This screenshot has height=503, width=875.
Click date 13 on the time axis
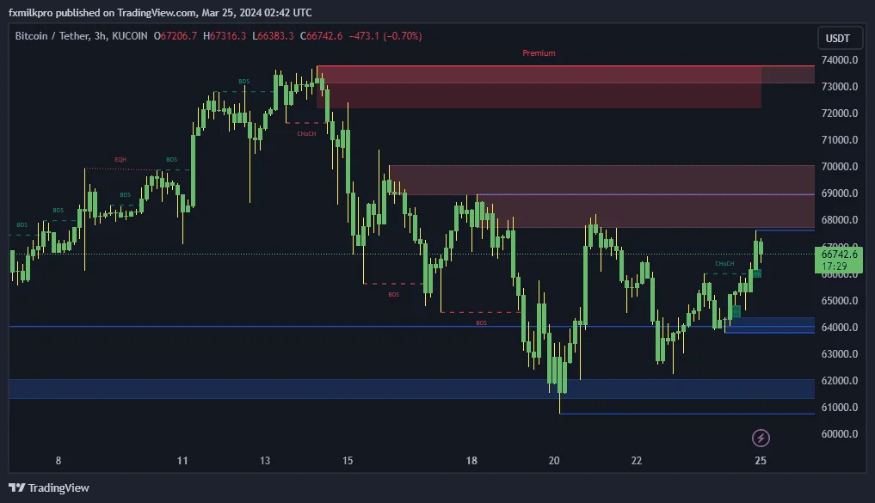(x=265, y=461)
